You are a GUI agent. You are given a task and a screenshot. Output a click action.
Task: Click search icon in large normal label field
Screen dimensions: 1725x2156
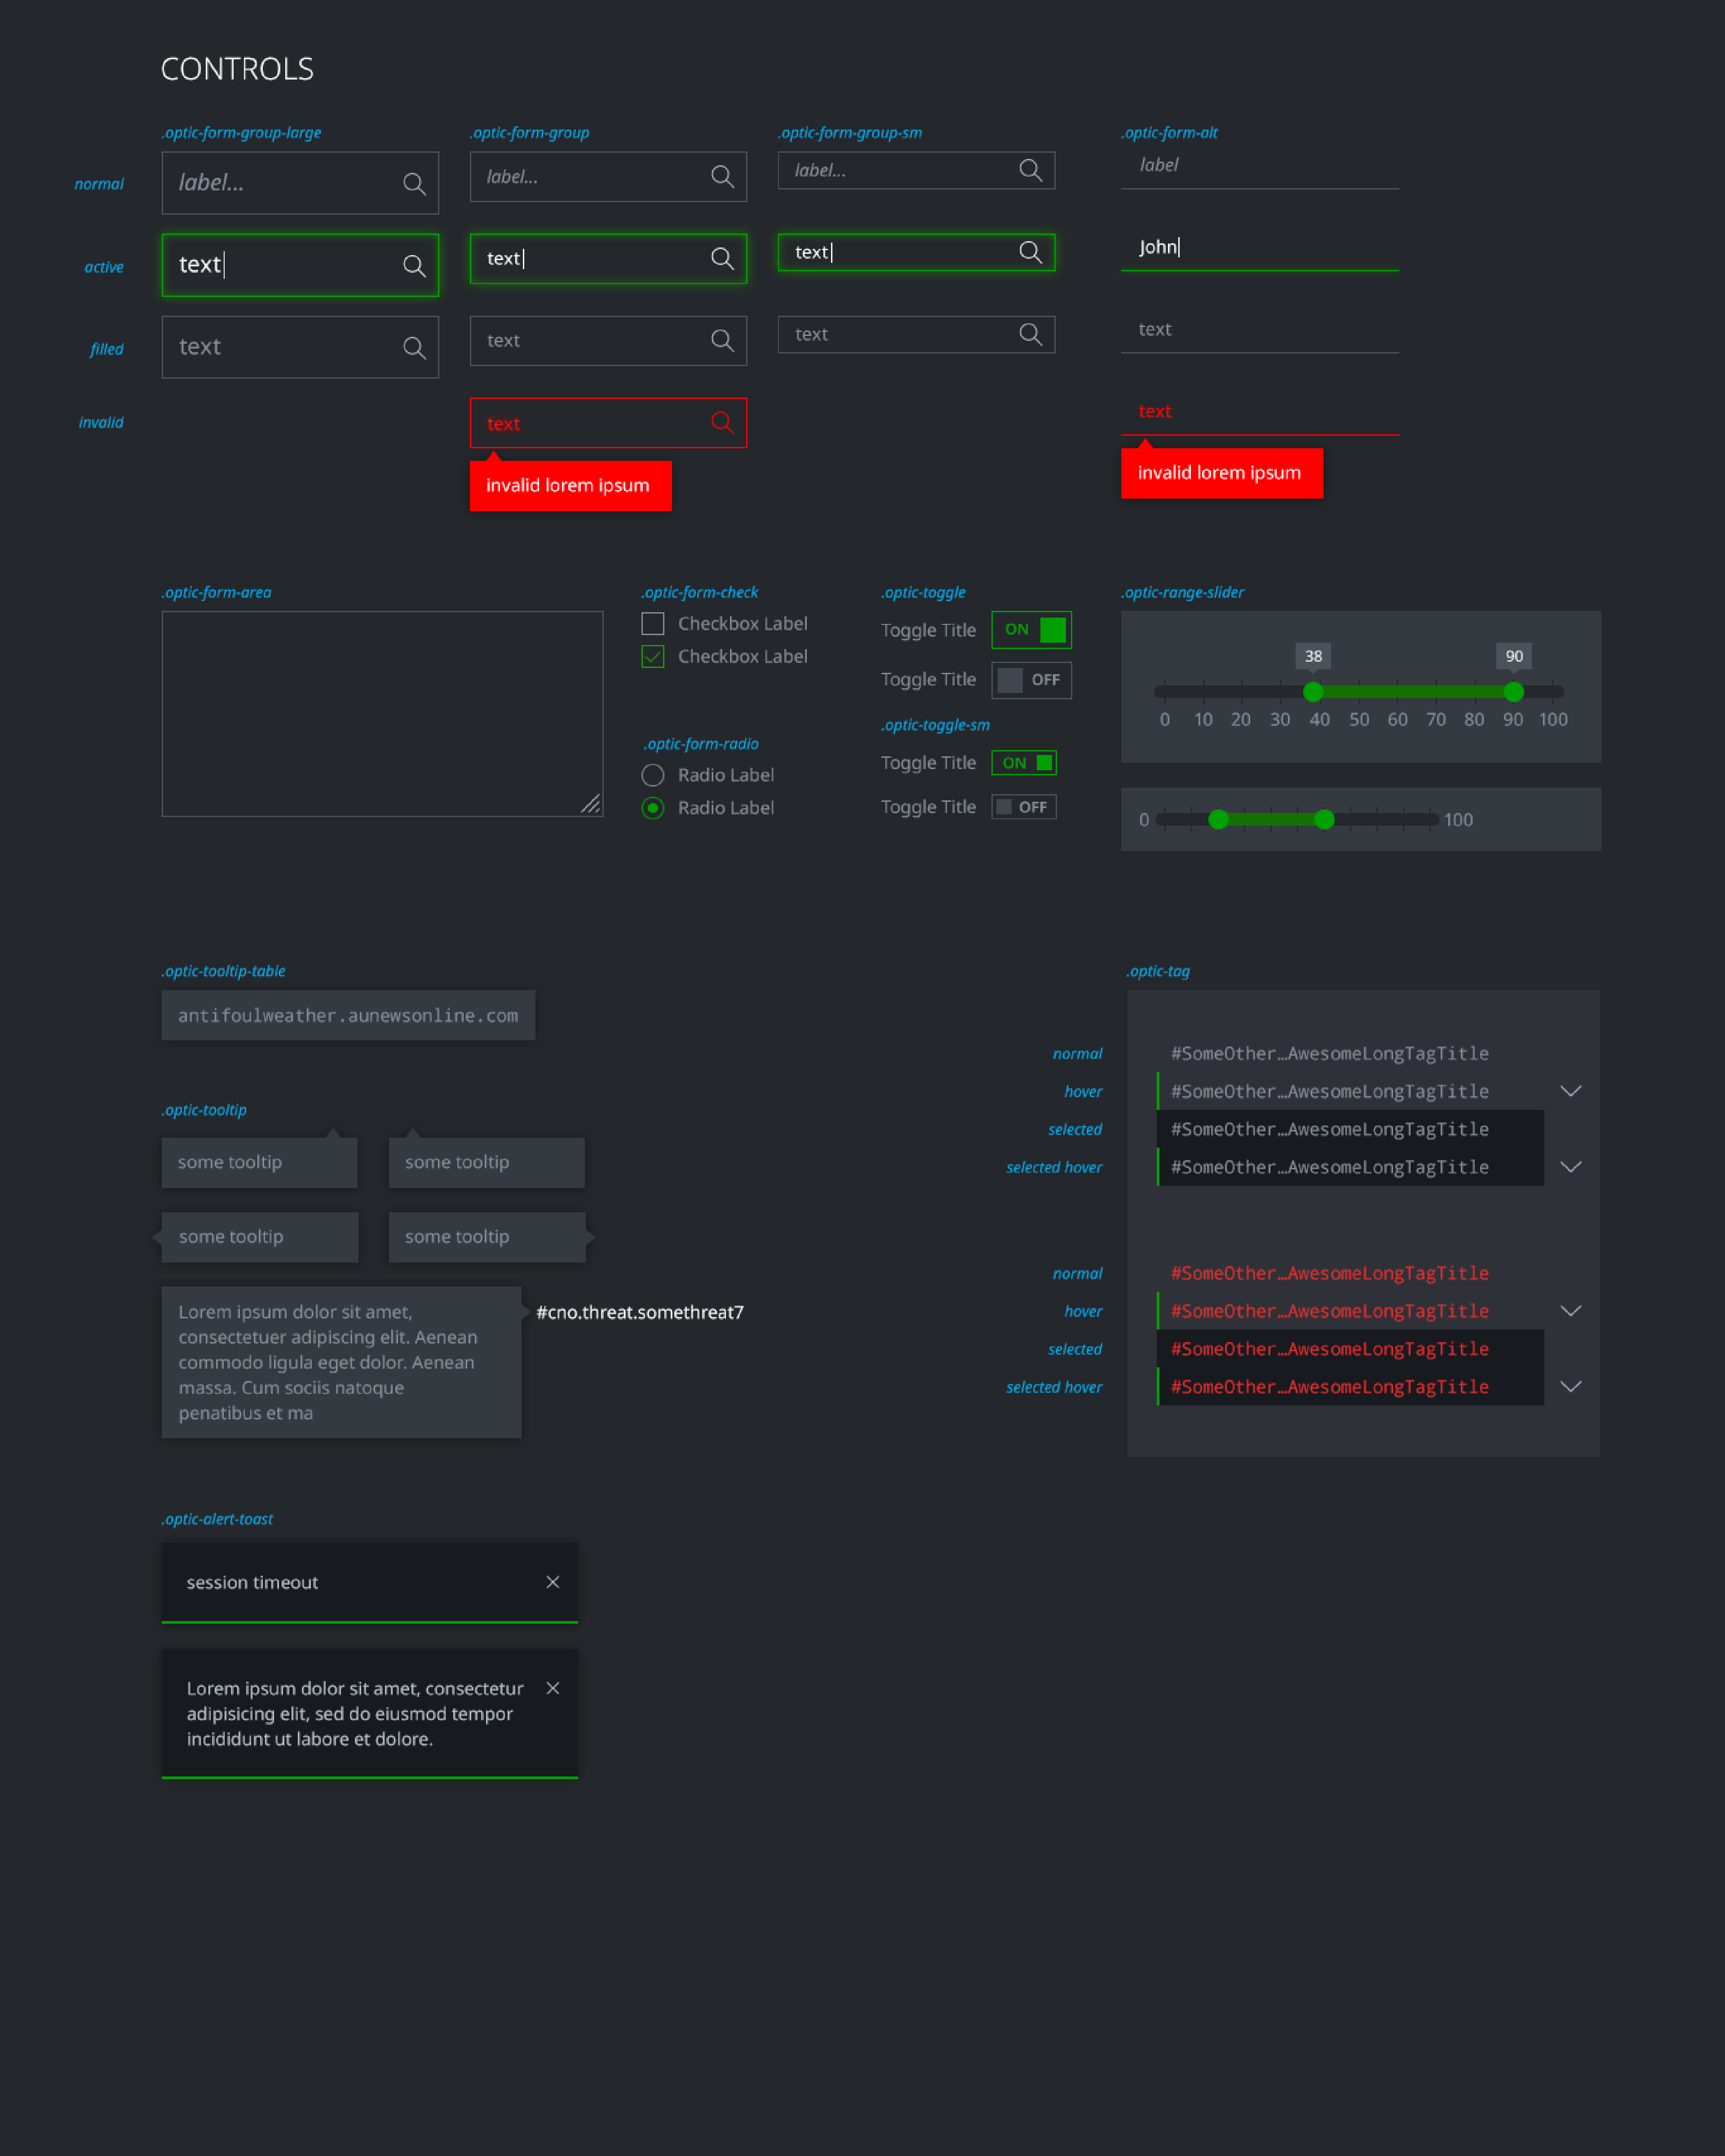coord(414,183)
